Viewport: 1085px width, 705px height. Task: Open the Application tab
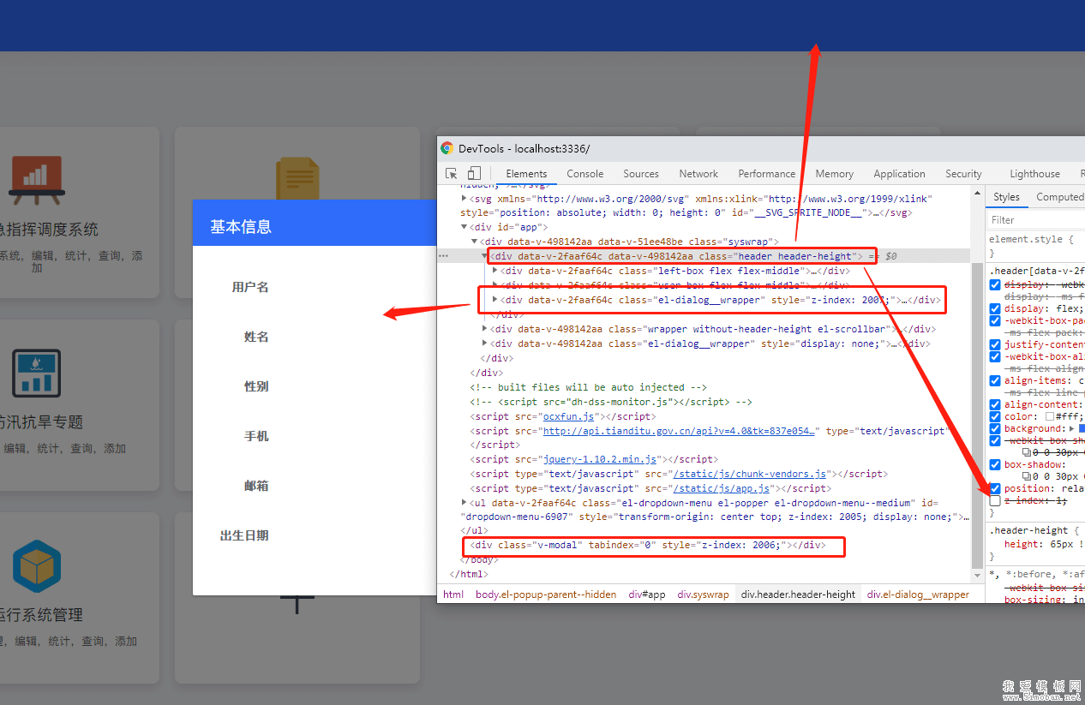click(899, 174)
